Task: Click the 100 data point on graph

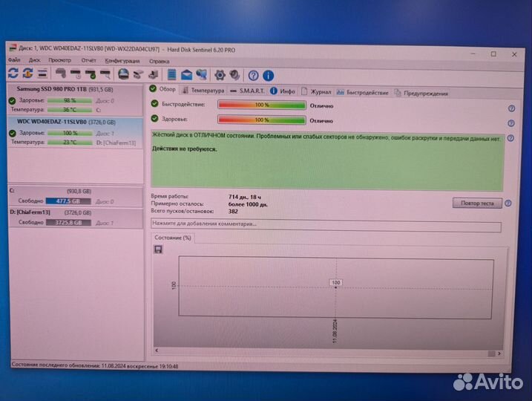Action: pyautogui.click(x=336, y=282)
